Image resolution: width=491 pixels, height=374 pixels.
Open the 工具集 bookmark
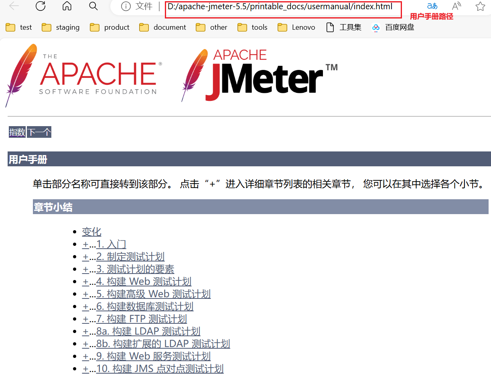[x=343, y=27]
